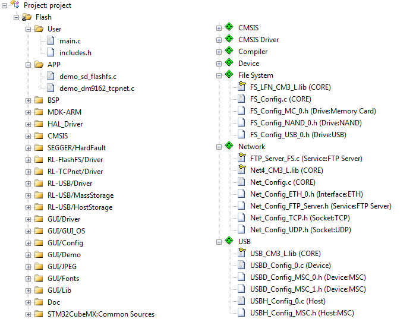Expand the CMSIS Driver component
The height and width of the screenshot is (319, 416).
point(219,40)
